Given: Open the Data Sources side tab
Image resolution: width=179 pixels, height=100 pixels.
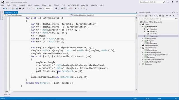Looking at the screenshot, I should 2,16.
